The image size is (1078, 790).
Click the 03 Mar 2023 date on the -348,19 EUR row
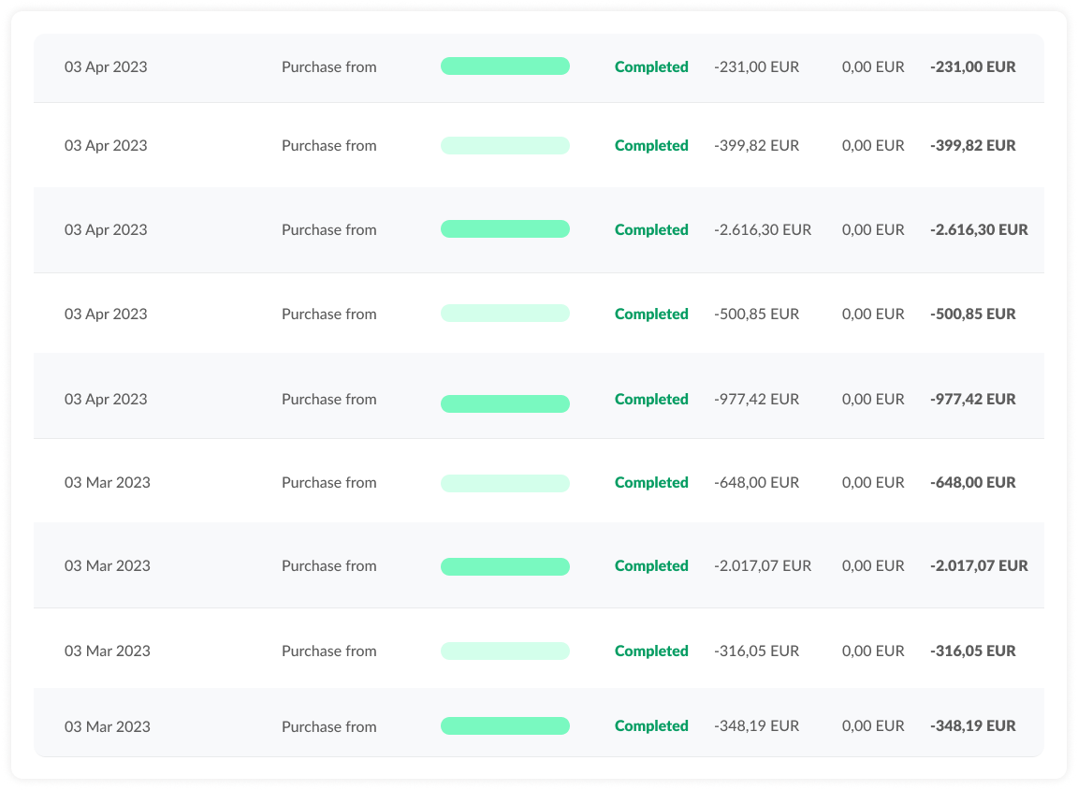(108, 725)
